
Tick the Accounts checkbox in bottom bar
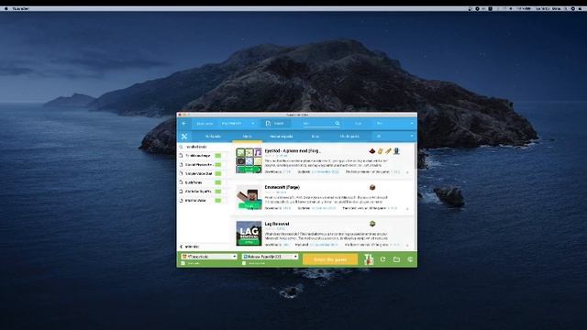tap(183, 263)
